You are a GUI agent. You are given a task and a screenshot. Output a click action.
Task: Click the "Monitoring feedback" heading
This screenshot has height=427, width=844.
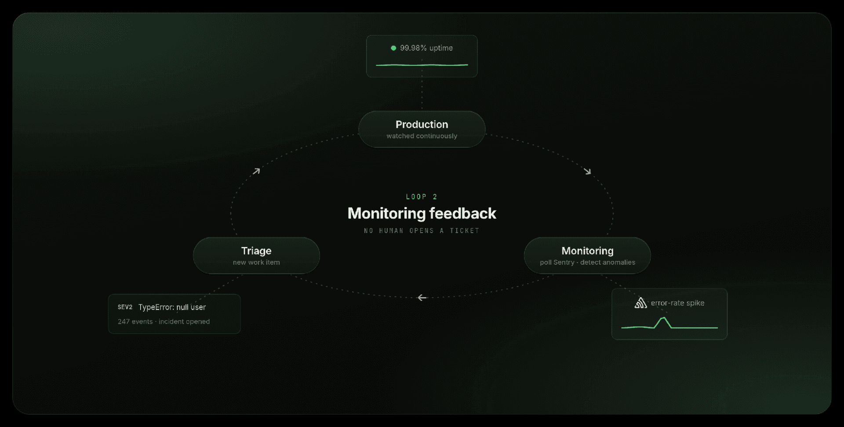point(422,213)
